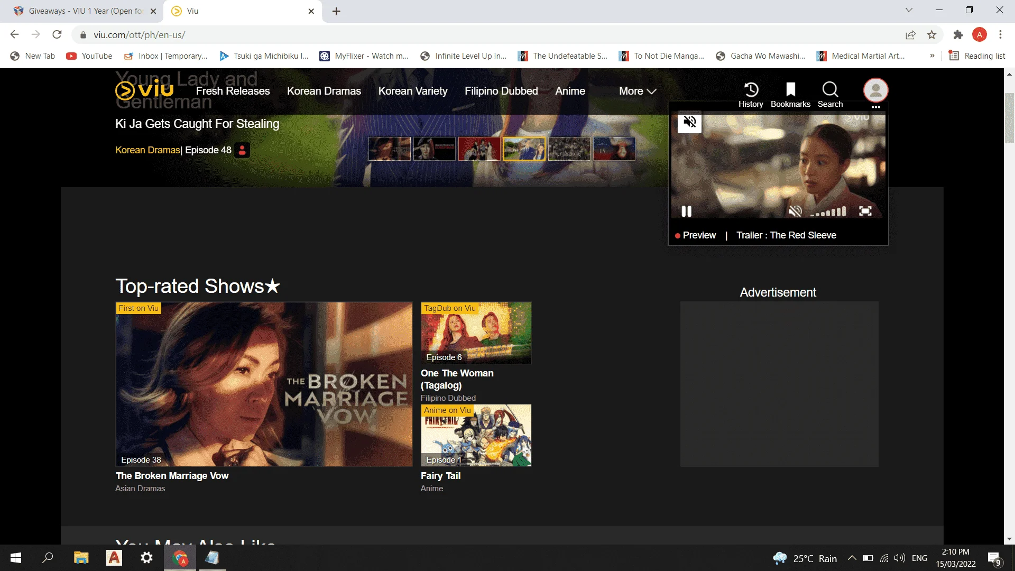
Task: Click the Fairy Tail title link
Action: [440, 476]
